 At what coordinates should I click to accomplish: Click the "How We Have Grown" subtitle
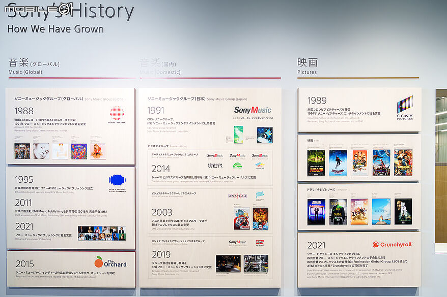(55, 29)
